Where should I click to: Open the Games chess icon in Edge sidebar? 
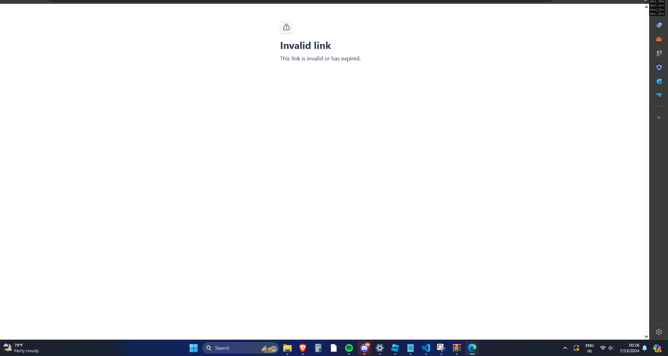[x=659, y=53]
